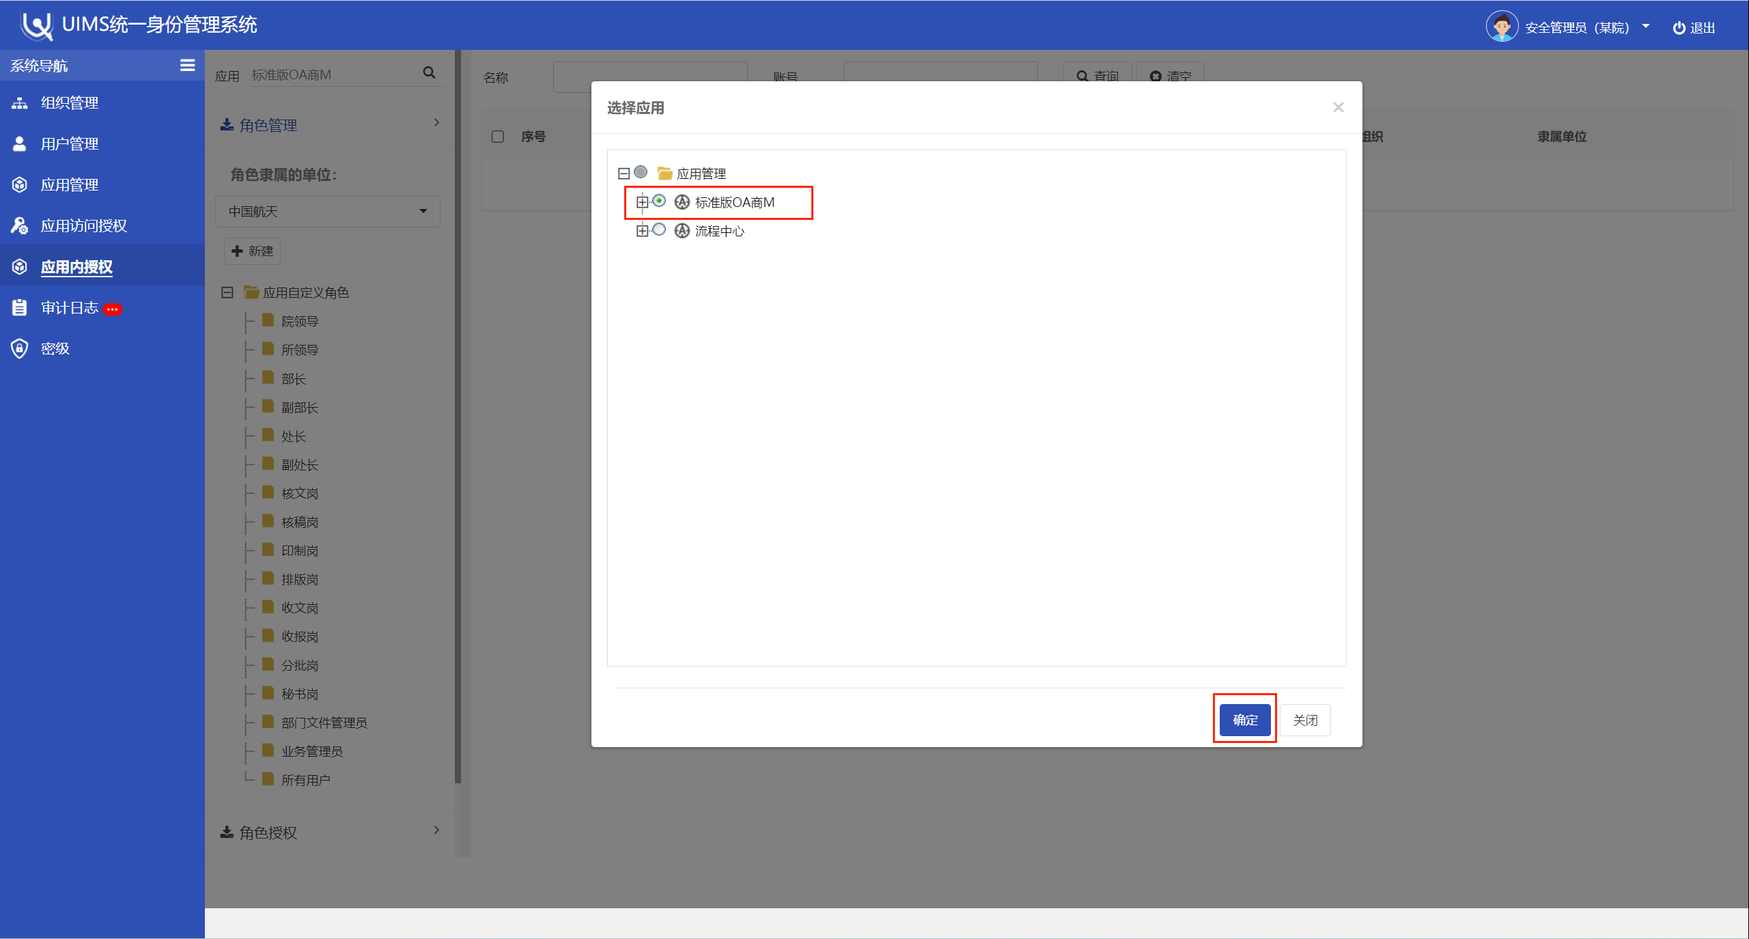Collapse the 应用管理 root node in dialog
The image size is (1749, 939).
click(x=624, y=173)
